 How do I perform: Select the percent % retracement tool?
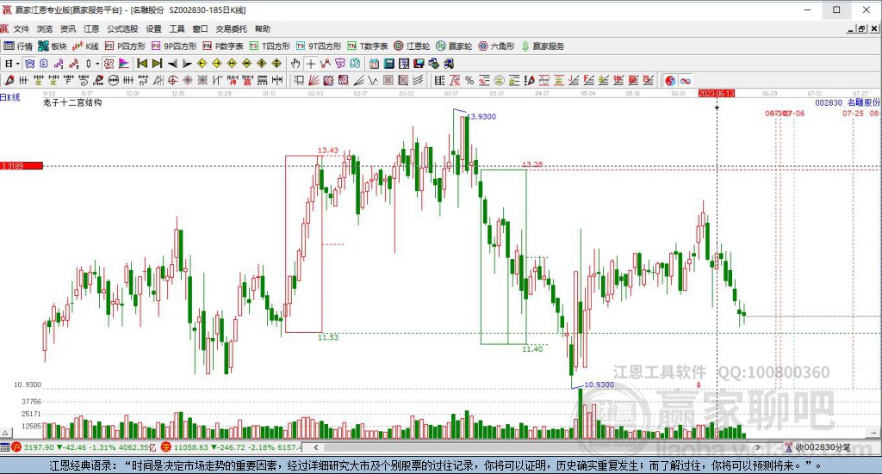coord(469,80)
